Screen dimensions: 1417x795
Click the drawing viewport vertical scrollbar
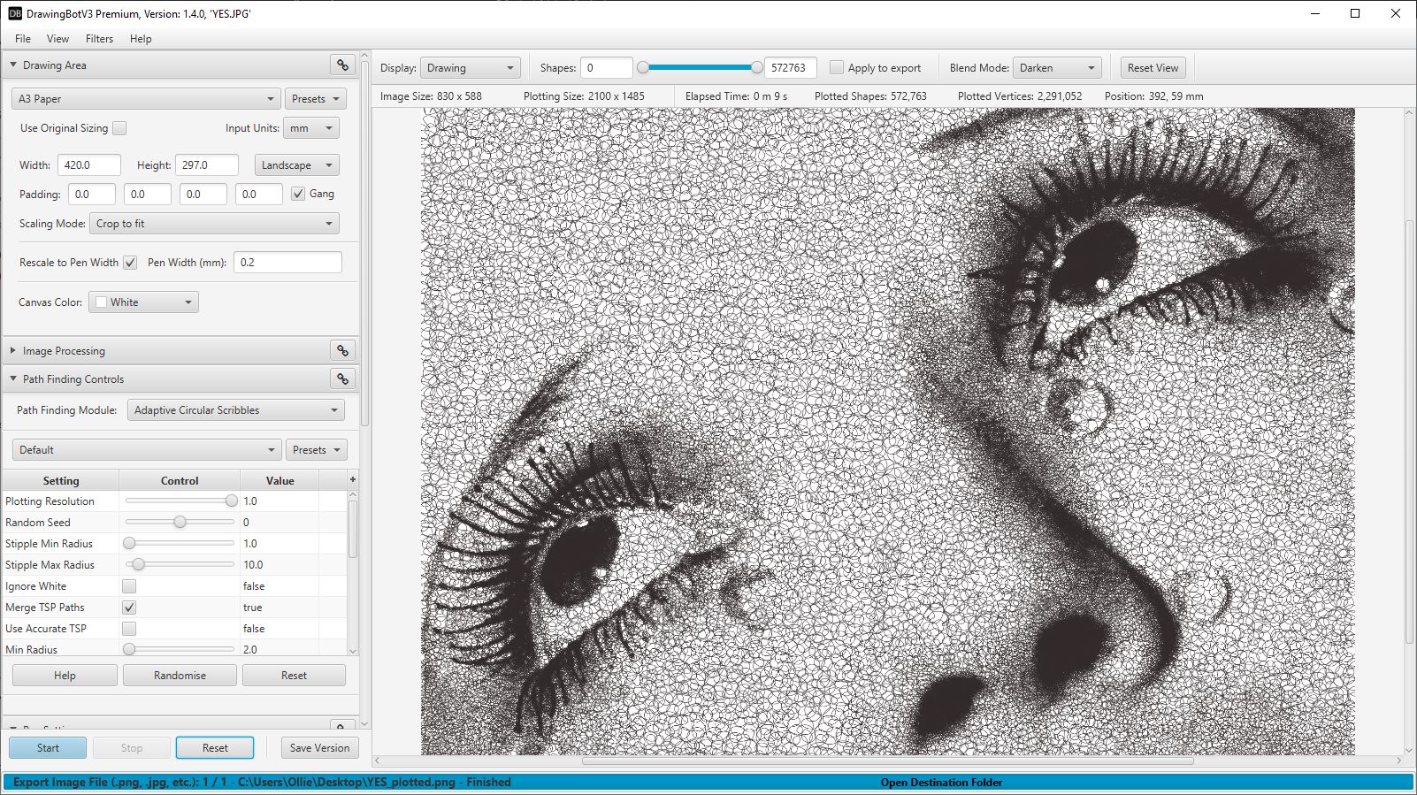[1410, 433]
